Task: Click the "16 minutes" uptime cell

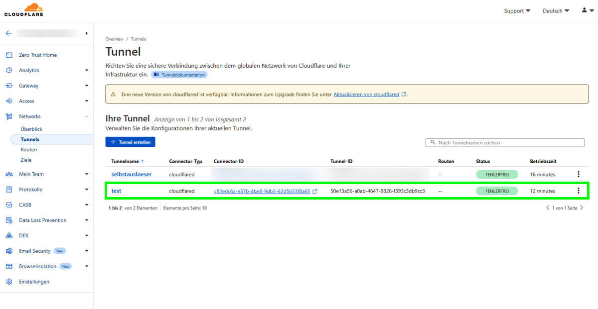Action: coord(542,175)
